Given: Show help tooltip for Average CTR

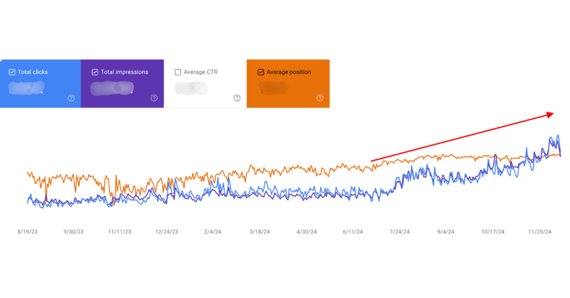Looking at the screenshot, I should pos(237,98).
